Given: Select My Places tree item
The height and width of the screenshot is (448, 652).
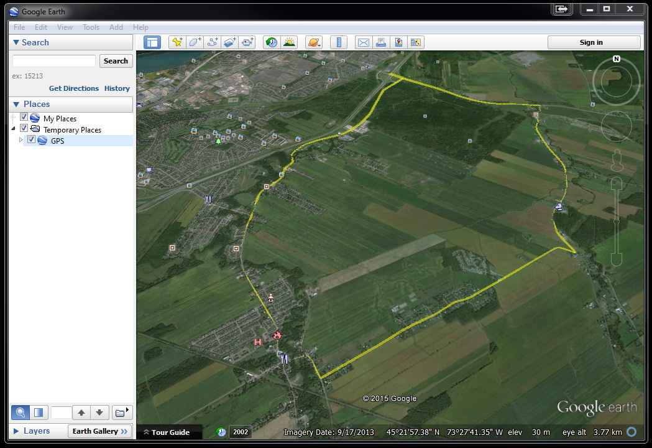Looking at the screenshot, I should [60, 119].
